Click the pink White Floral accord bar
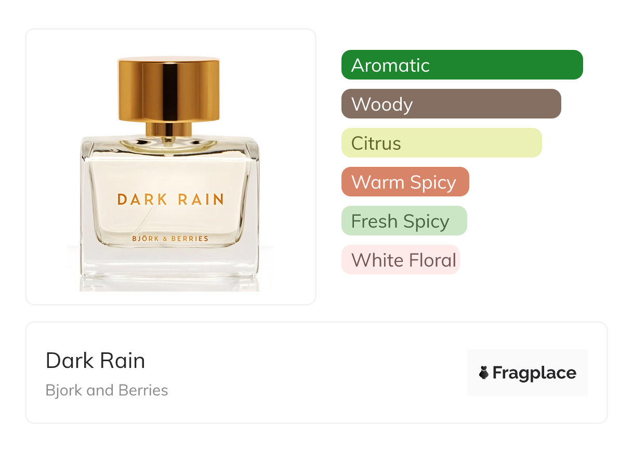Screen dimensions: 633x449 click(x=401, y=260)
